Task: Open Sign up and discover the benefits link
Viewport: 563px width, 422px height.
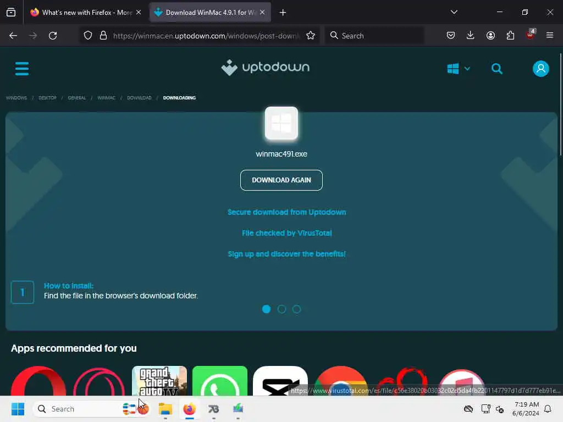Action: point(286,254)
